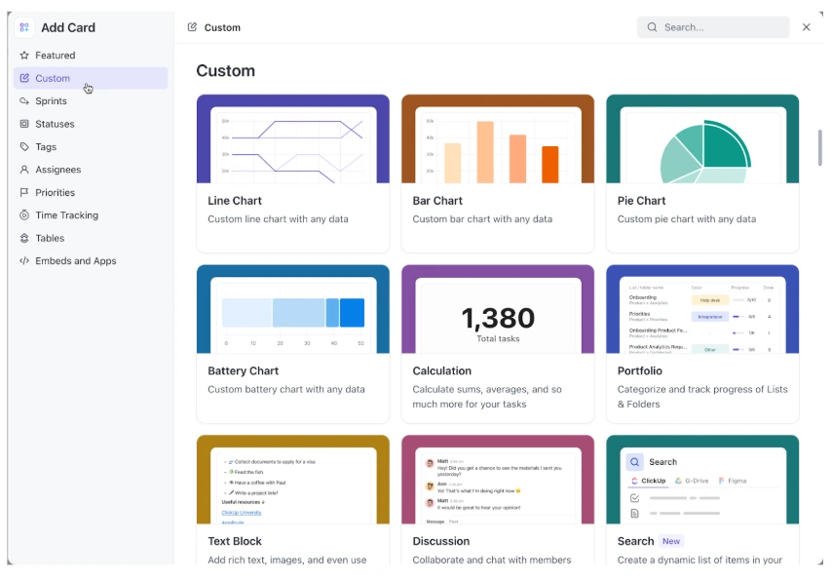The image size is (832, 583).
Task: Open the Time Tracking category
Action: click(x=91, y=215)
